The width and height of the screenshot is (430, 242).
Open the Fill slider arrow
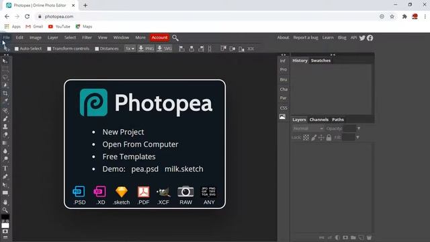(x=357, y=137)
